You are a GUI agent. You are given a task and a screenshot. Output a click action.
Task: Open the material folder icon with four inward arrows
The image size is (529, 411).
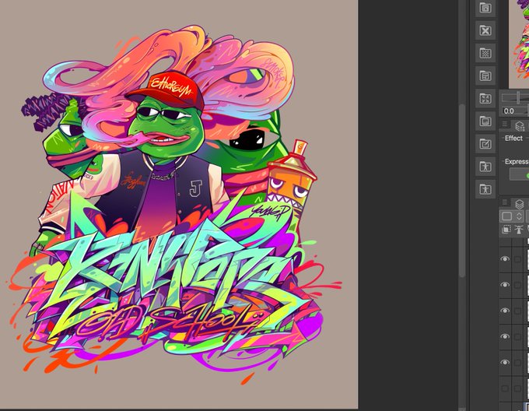tap(485, 99)
